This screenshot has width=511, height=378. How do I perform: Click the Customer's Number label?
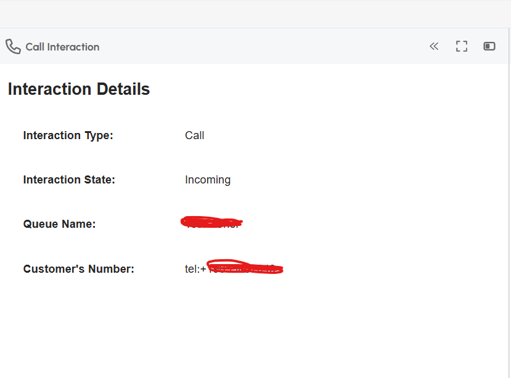coord(78,269)
